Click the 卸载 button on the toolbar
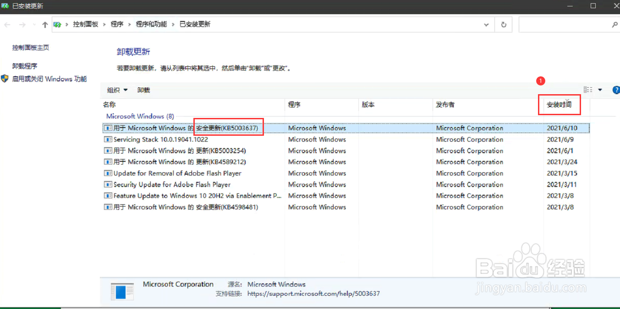This screenshot has width=620, height=309. tap(143, 90)
